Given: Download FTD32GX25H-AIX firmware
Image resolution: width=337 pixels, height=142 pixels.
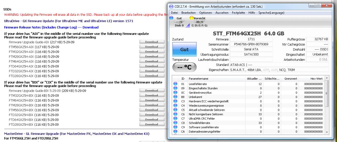Looking at the screenshot, I should pos(152,71).
